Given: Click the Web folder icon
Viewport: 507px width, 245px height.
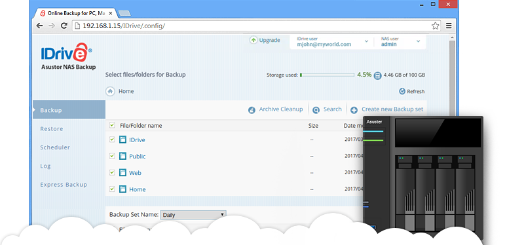Looking at the screenshot, I should click(x=122, y=172).
